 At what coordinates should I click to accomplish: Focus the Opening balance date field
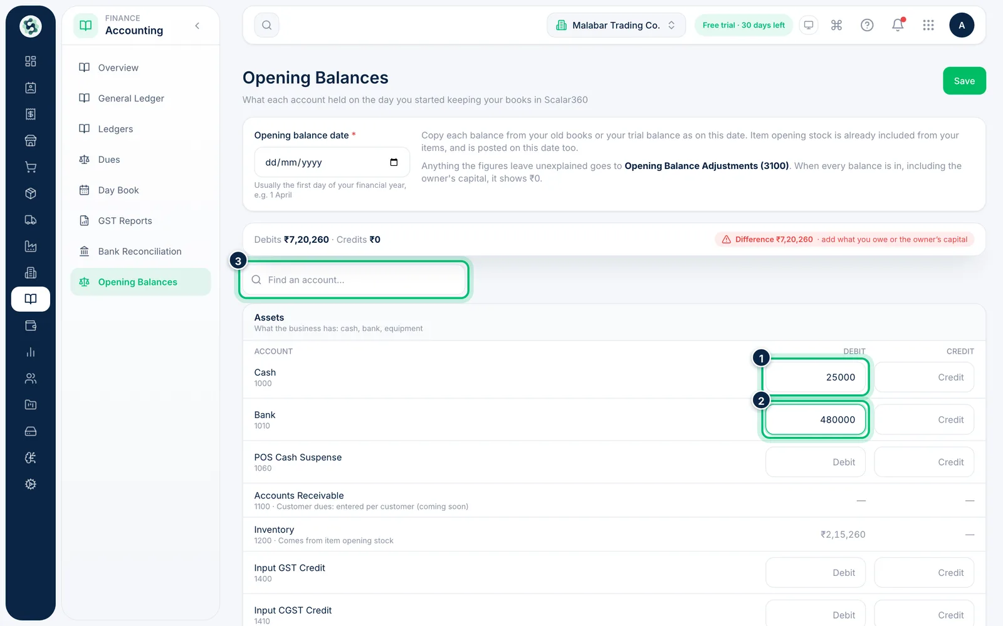click(332, 162)
